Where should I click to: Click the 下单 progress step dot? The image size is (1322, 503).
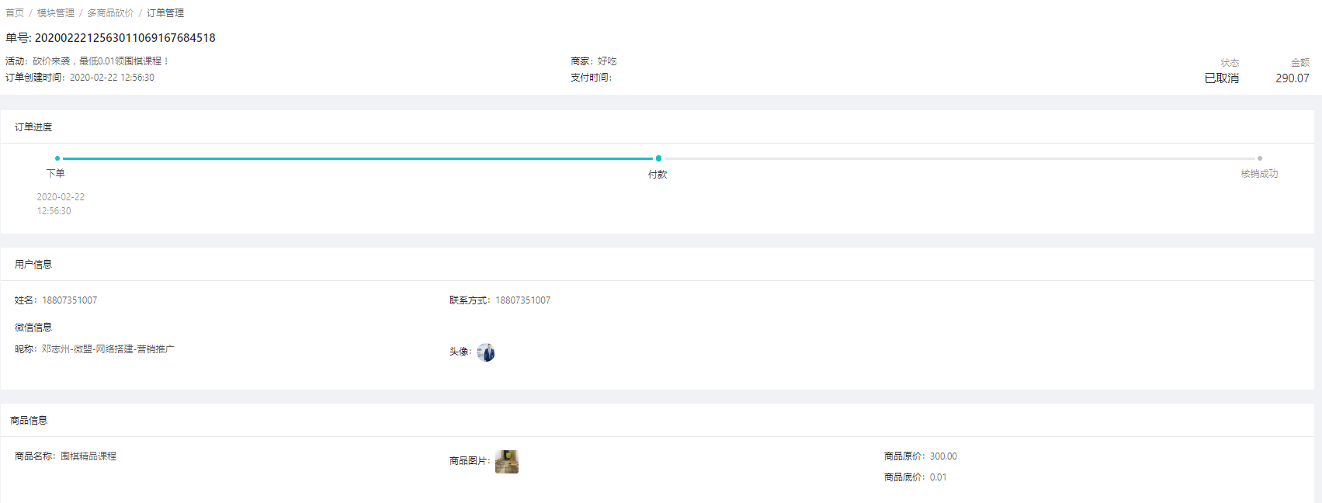pos(57,158)
